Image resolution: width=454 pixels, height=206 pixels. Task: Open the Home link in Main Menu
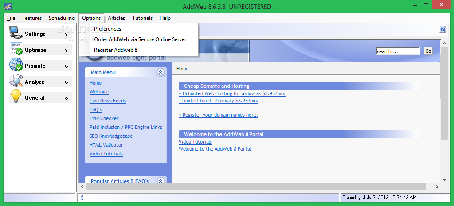coord(96,83)
